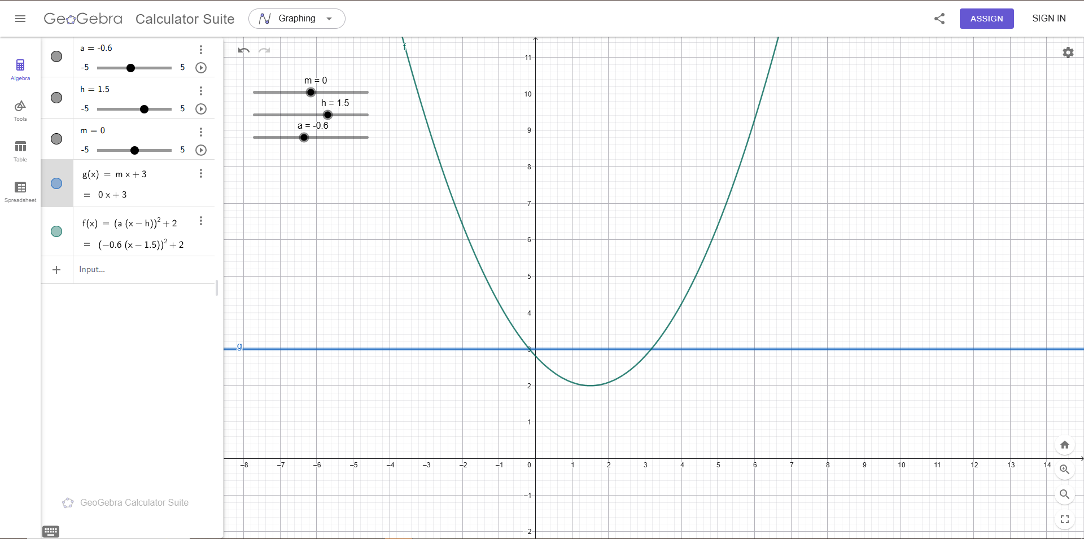
Task: Switch to the Tools tab
Action: (x=20, y=111)
